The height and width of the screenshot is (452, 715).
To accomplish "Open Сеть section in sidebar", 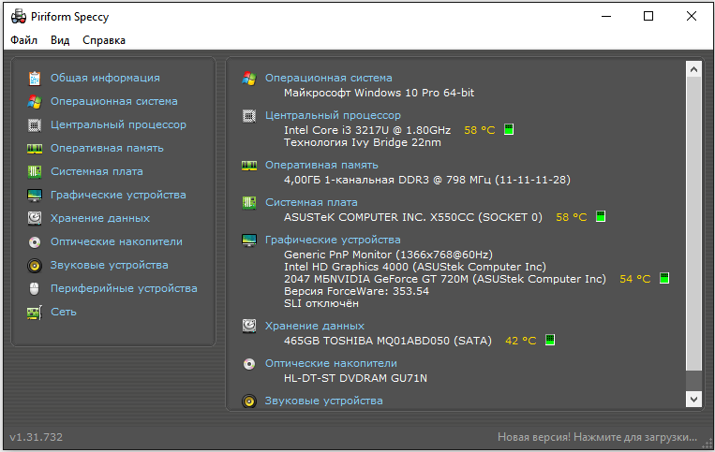I will 64,312.
